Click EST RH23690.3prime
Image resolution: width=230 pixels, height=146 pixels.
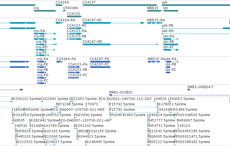(x=88, y=115)
